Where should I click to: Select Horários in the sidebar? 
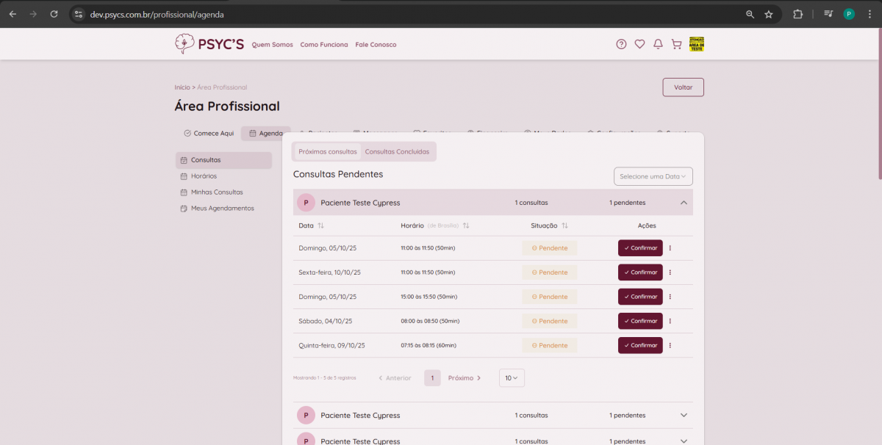coord(204,176)
